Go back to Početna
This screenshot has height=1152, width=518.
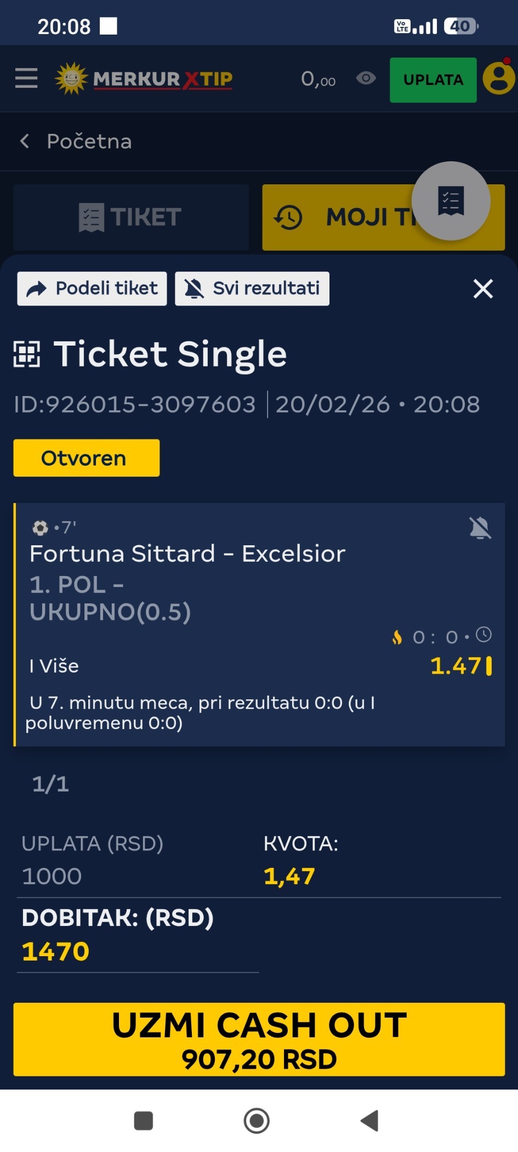point(77,142)
